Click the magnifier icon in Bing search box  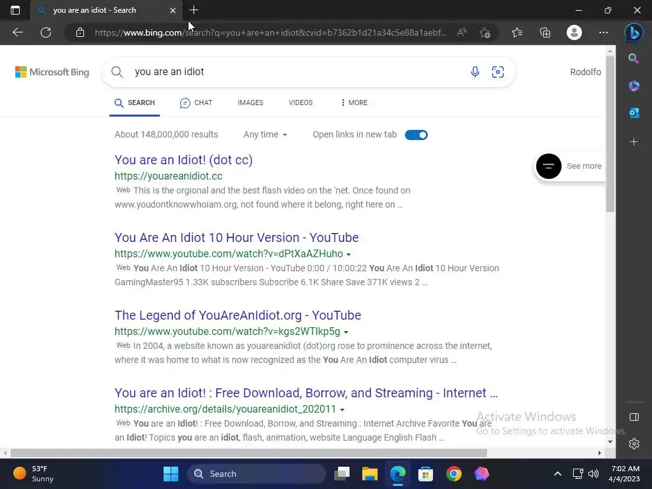point(117,72)
